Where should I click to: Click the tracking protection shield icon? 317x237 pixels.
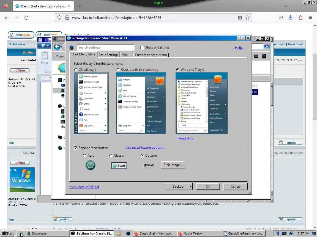pos(59,18)
